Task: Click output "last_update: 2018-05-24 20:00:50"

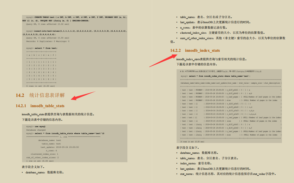Action: point(59,147)
